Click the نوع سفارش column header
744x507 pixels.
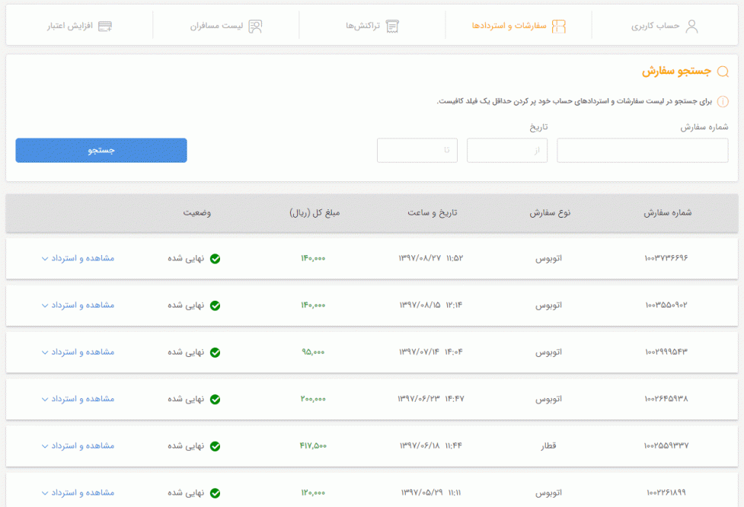point(550,213)
